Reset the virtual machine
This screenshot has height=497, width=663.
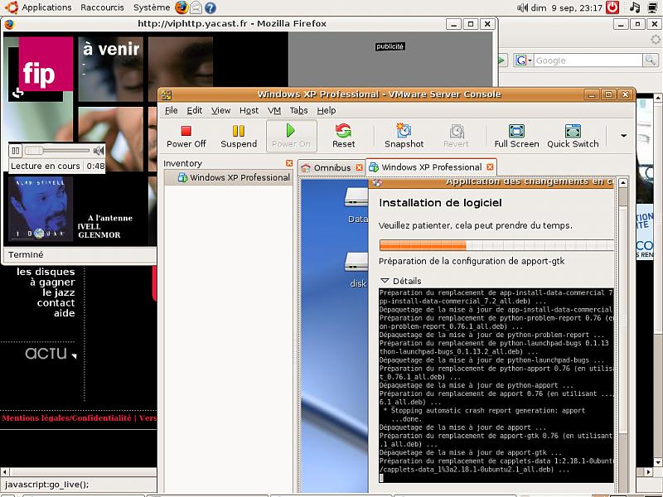coord(343,137)
